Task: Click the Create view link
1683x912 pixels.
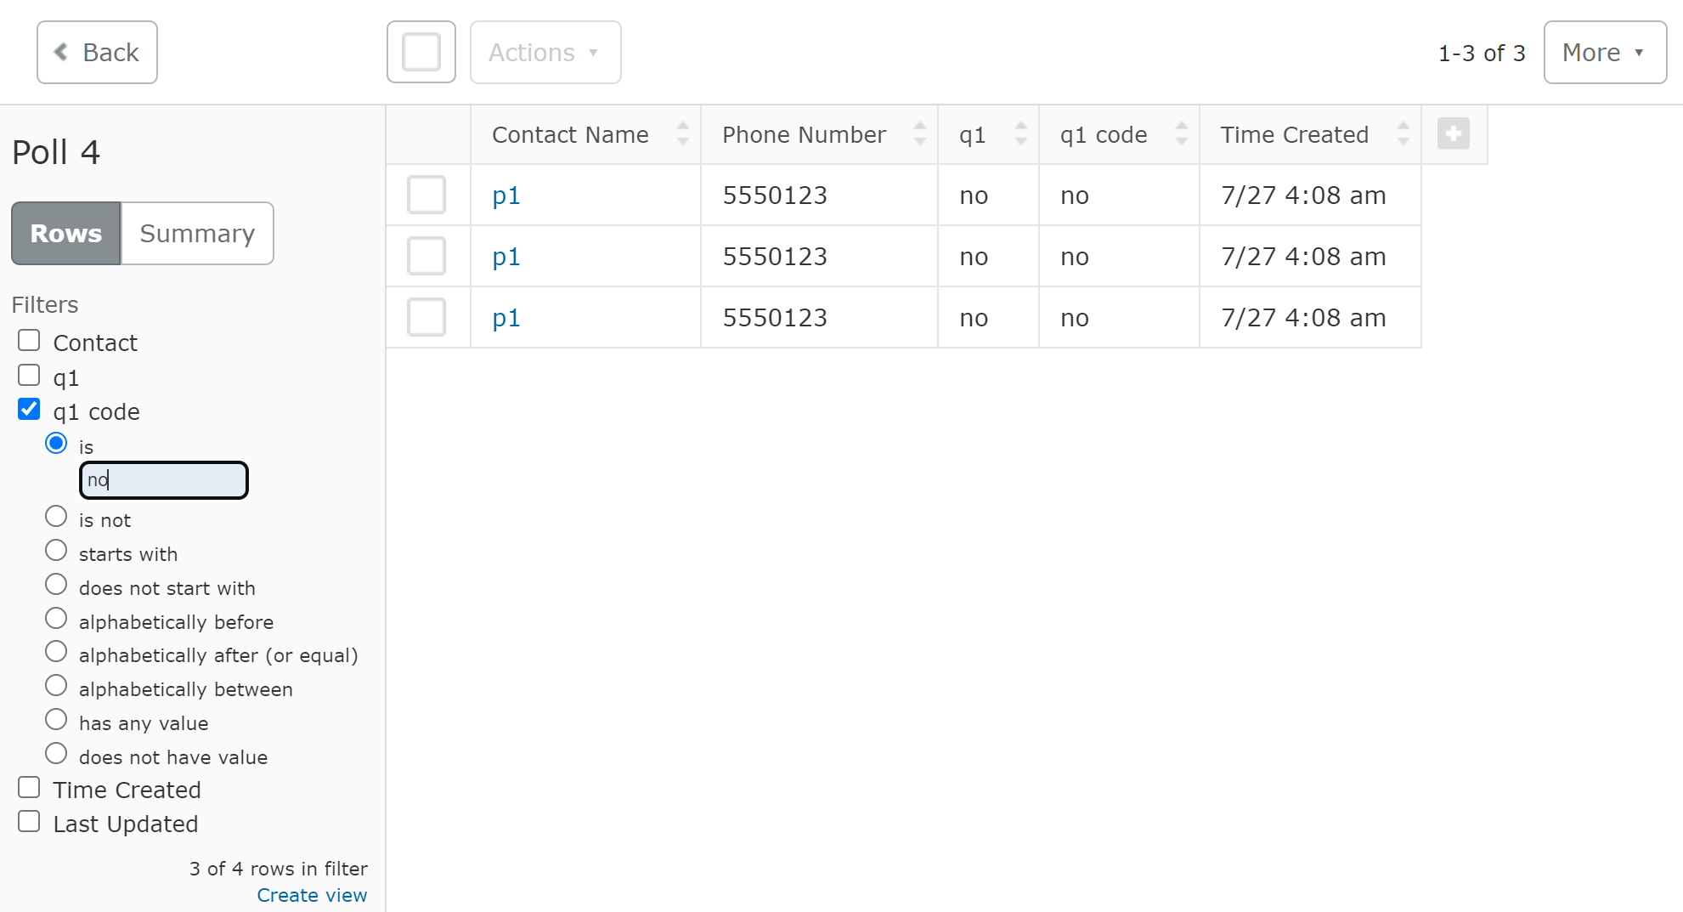Action: (312, 894)
